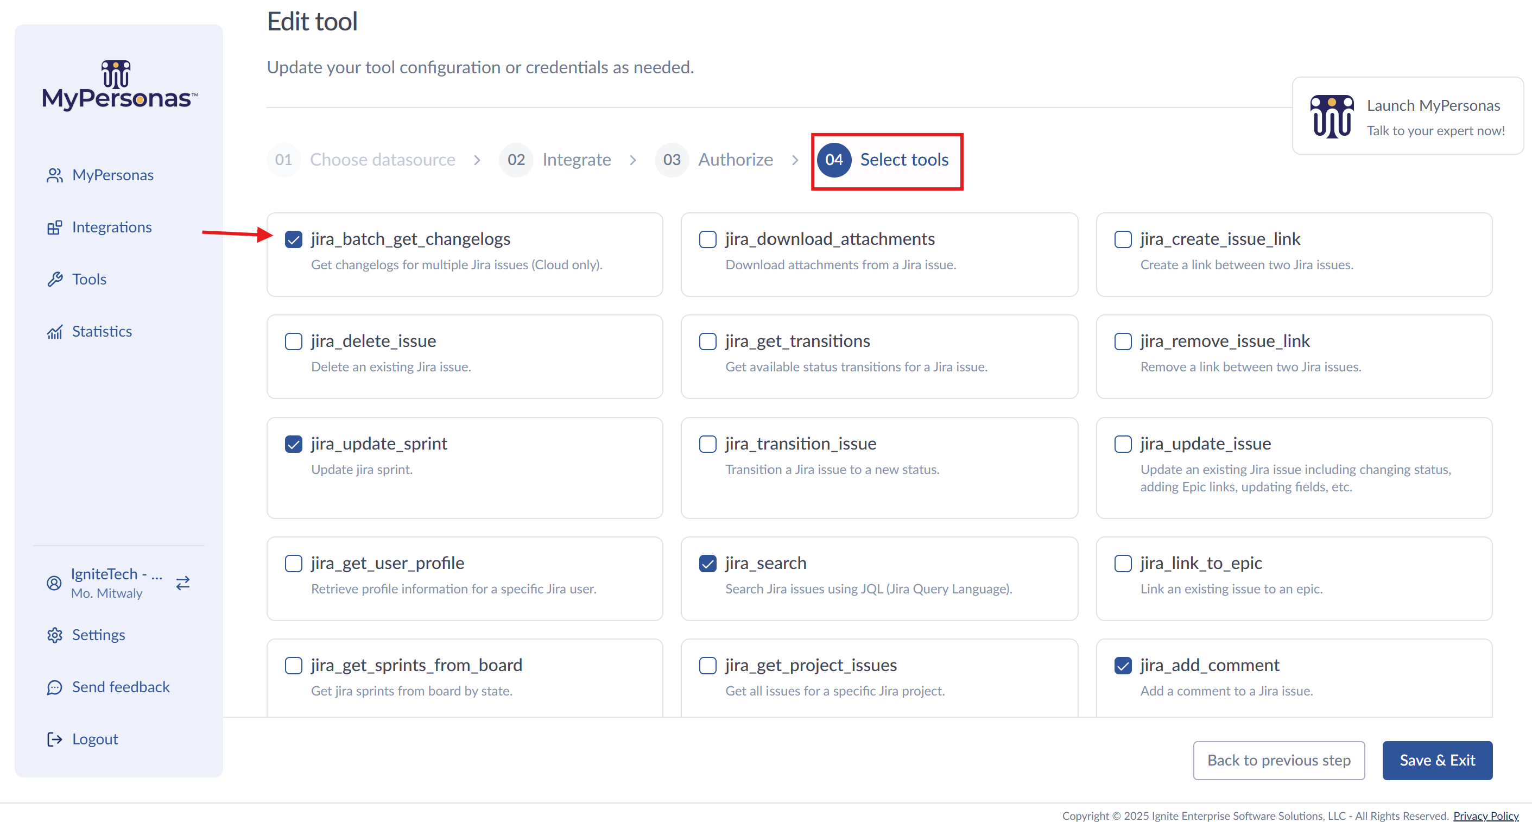Click chevron after Integrate step

pos(633,160)
